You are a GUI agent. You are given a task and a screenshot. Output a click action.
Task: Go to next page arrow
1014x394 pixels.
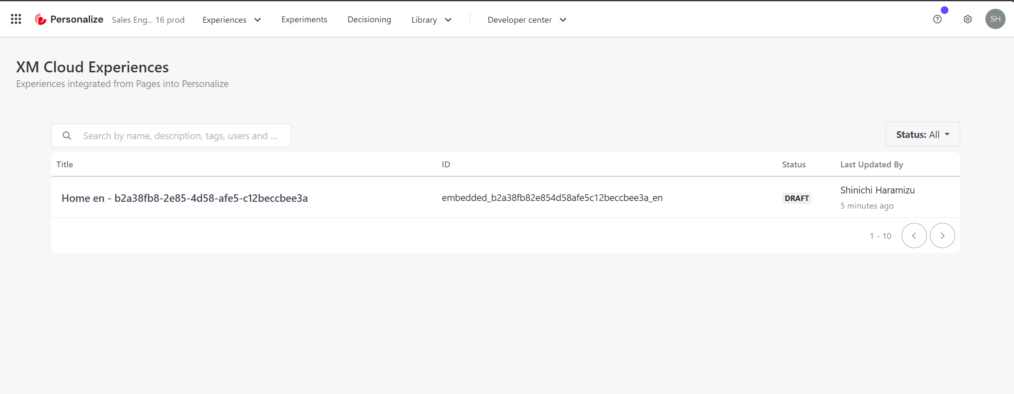point(942,235)
